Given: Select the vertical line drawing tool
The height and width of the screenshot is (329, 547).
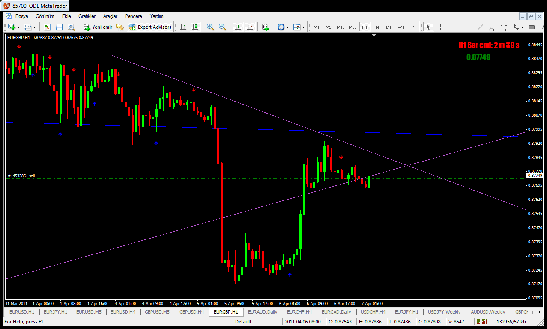Looking at the screenshot, I should click(x=456, y=27).
